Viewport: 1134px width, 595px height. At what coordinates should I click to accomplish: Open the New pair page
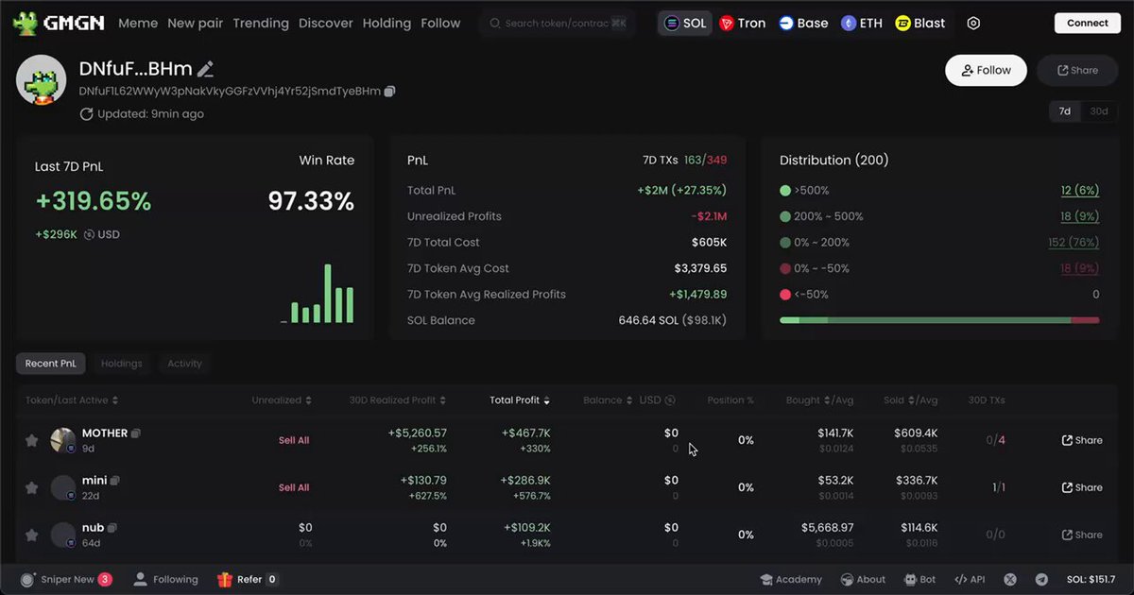(x=196, y=24)
